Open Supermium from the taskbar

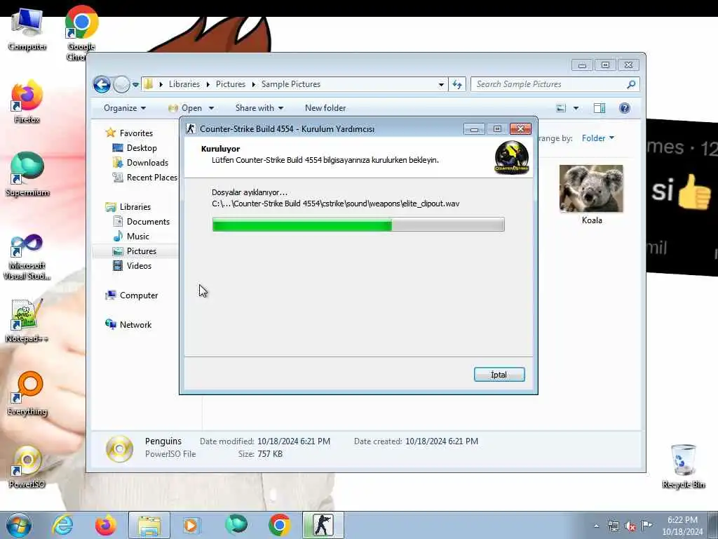236,525
